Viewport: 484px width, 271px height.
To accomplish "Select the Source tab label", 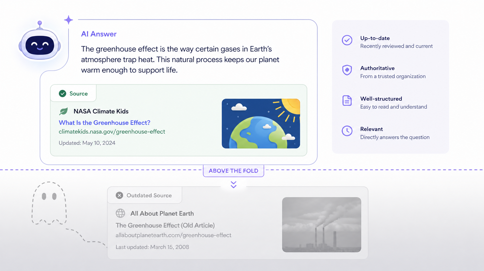I will (x=79, y=93).
